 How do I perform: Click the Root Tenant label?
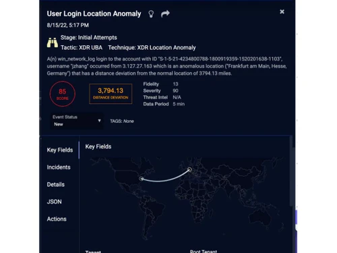(x=204, y=251)
